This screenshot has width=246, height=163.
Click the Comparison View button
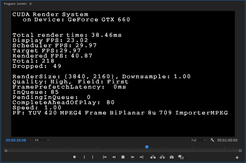point(181,157)
